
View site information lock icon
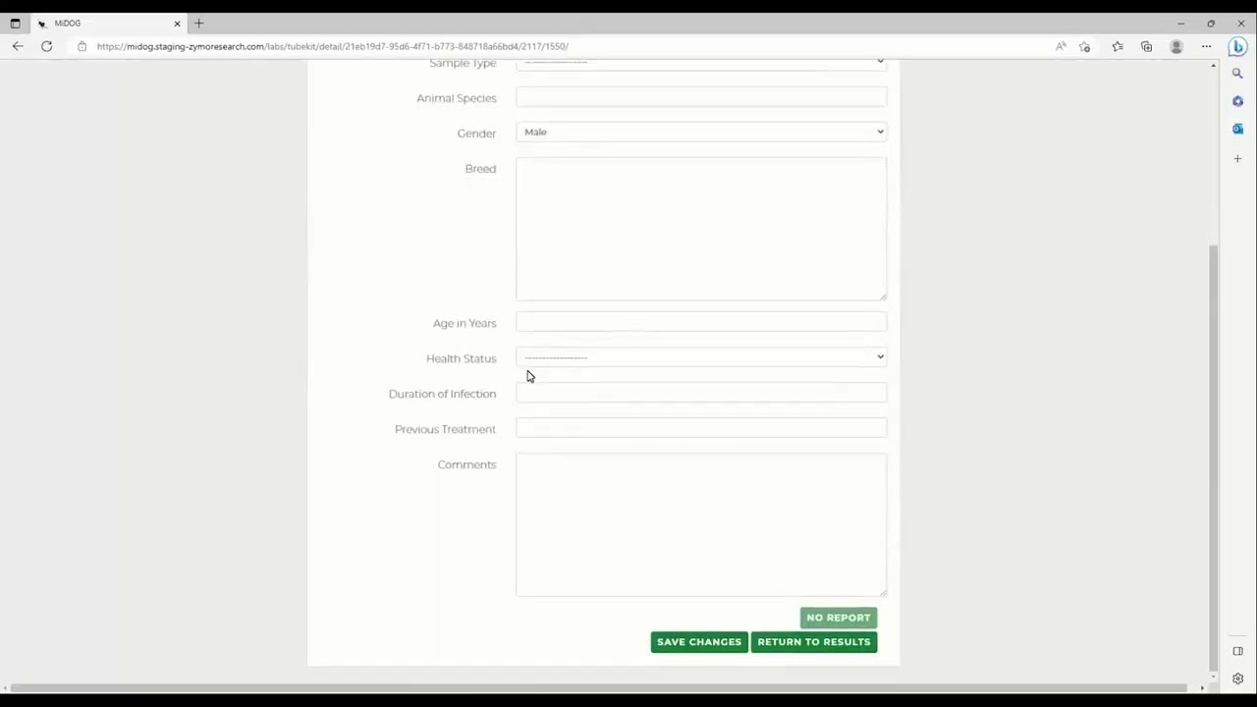pos(82,46)
